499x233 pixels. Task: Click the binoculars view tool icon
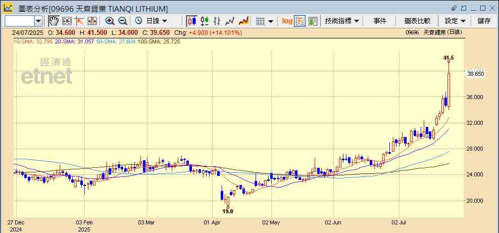point(67,21)
